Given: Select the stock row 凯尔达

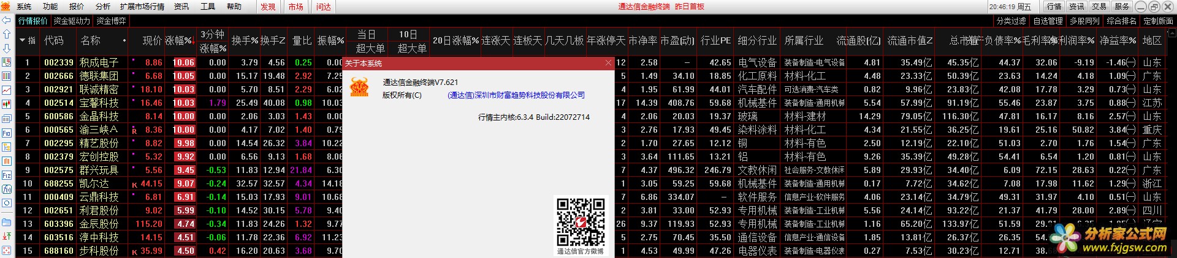Looking at the screenshot, I should pyautogui.click(x=94, y=183).
